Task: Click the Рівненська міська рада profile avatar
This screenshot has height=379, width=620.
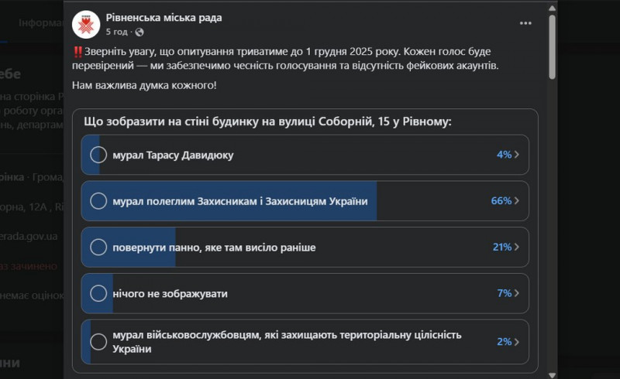Action: tap(85, 24)
